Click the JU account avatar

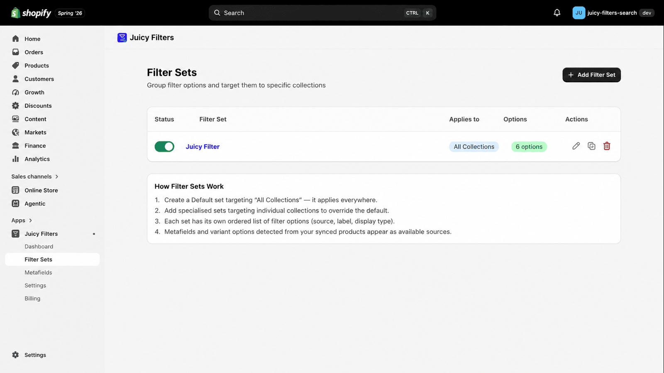(x=579, y=13)
